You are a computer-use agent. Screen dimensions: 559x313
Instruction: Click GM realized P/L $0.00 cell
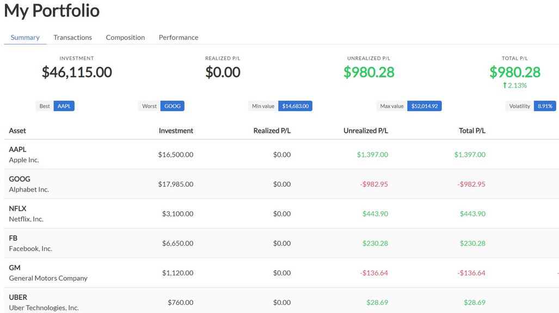pos(282,273)
